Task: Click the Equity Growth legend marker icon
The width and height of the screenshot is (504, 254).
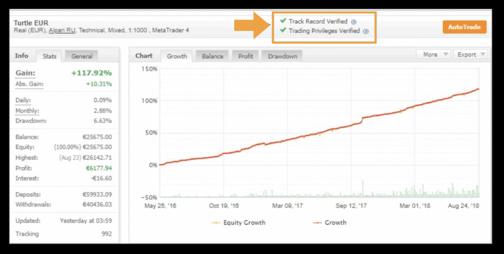Action: tap(216, 223)
